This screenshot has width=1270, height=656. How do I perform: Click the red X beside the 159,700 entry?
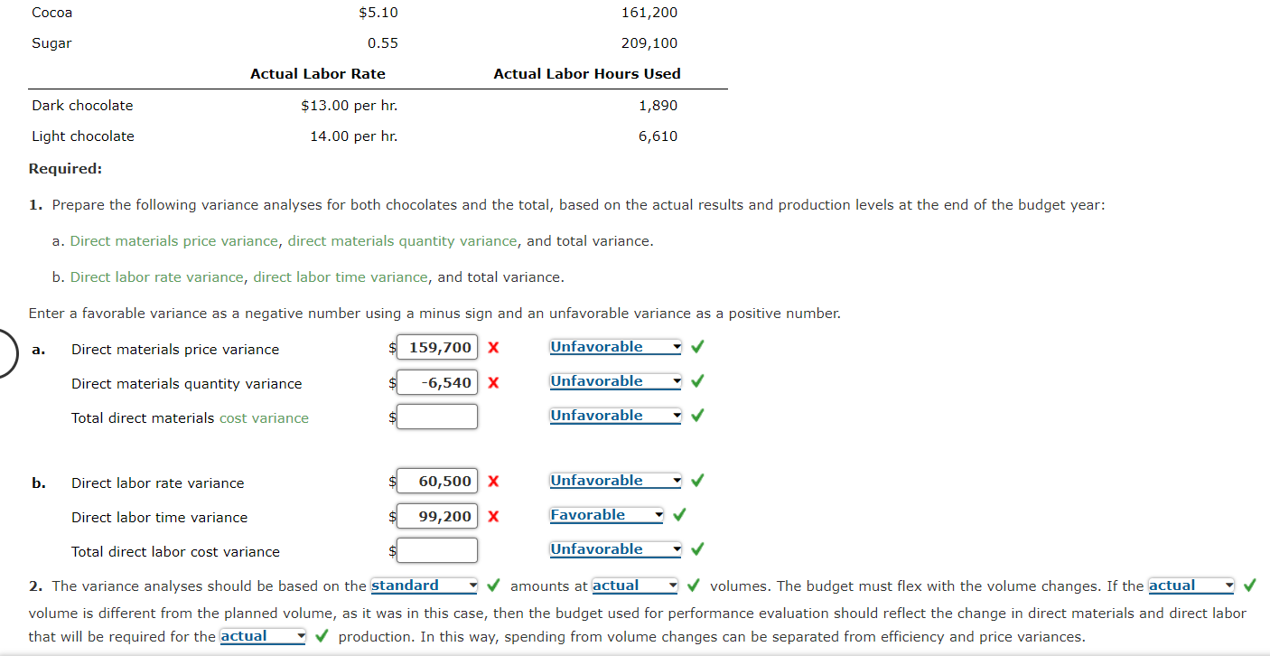pyautogui.click(x=493, y=347)
